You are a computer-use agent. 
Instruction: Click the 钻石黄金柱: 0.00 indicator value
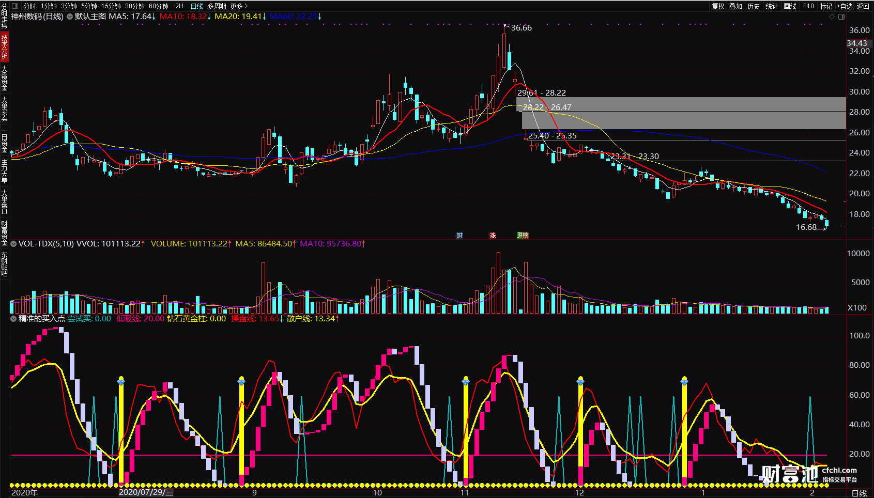click(x=196, y=319)
